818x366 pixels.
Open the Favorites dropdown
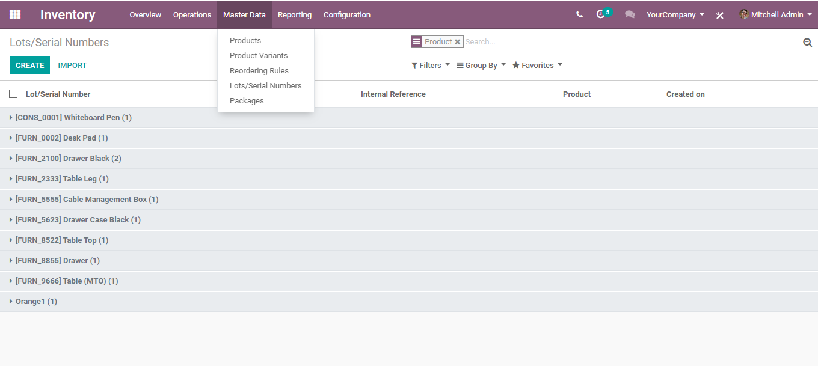coord(537,65)
